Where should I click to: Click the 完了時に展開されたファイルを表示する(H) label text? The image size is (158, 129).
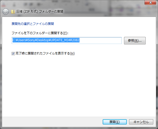pos(45,53)
